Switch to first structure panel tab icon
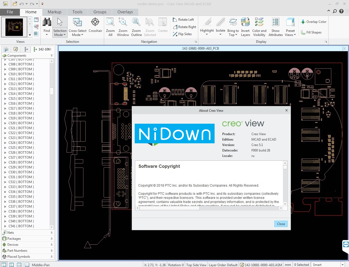Viewport: 349px width, 267px height. pos(6,49)
